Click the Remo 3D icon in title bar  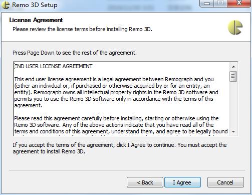click(x=5, y=5)
